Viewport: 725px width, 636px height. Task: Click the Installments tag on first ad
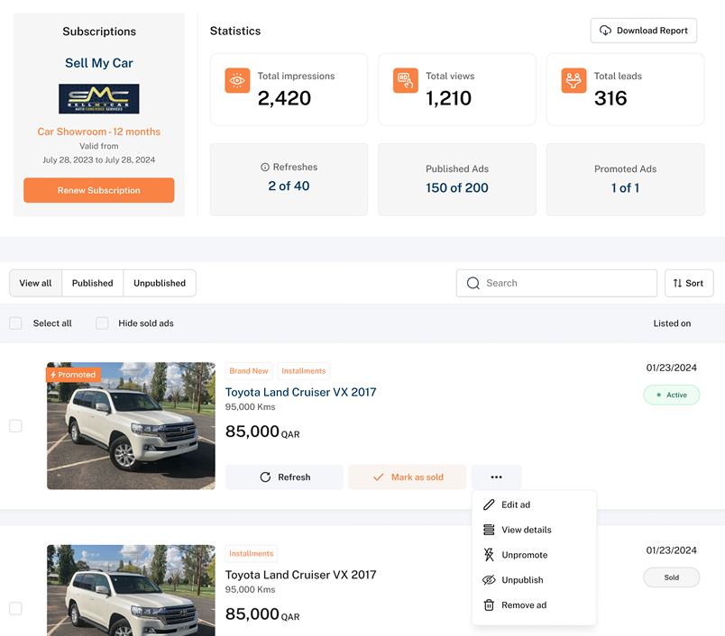tap(303, 371)
